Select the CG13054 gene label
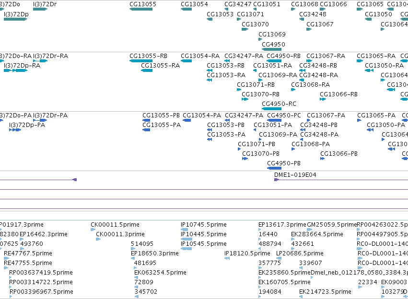This screenshot has height=299, width=408. [194, 4]
